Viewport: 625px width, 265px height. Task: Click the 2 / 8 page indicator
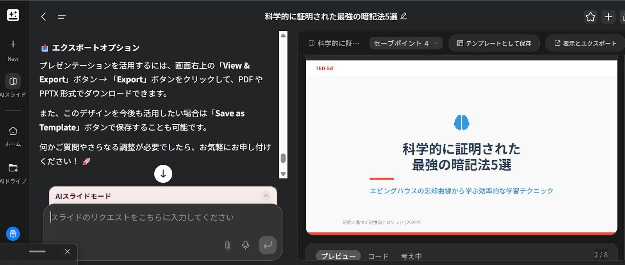pos(601,254)
